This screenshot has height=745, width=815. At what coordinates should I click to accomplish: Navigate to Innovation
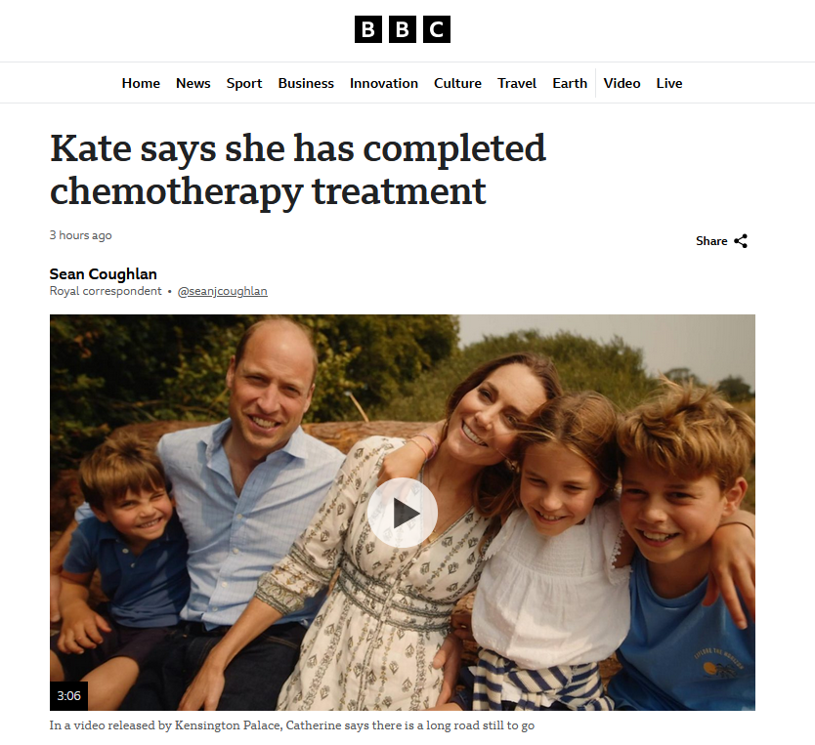tap(384, 83)
